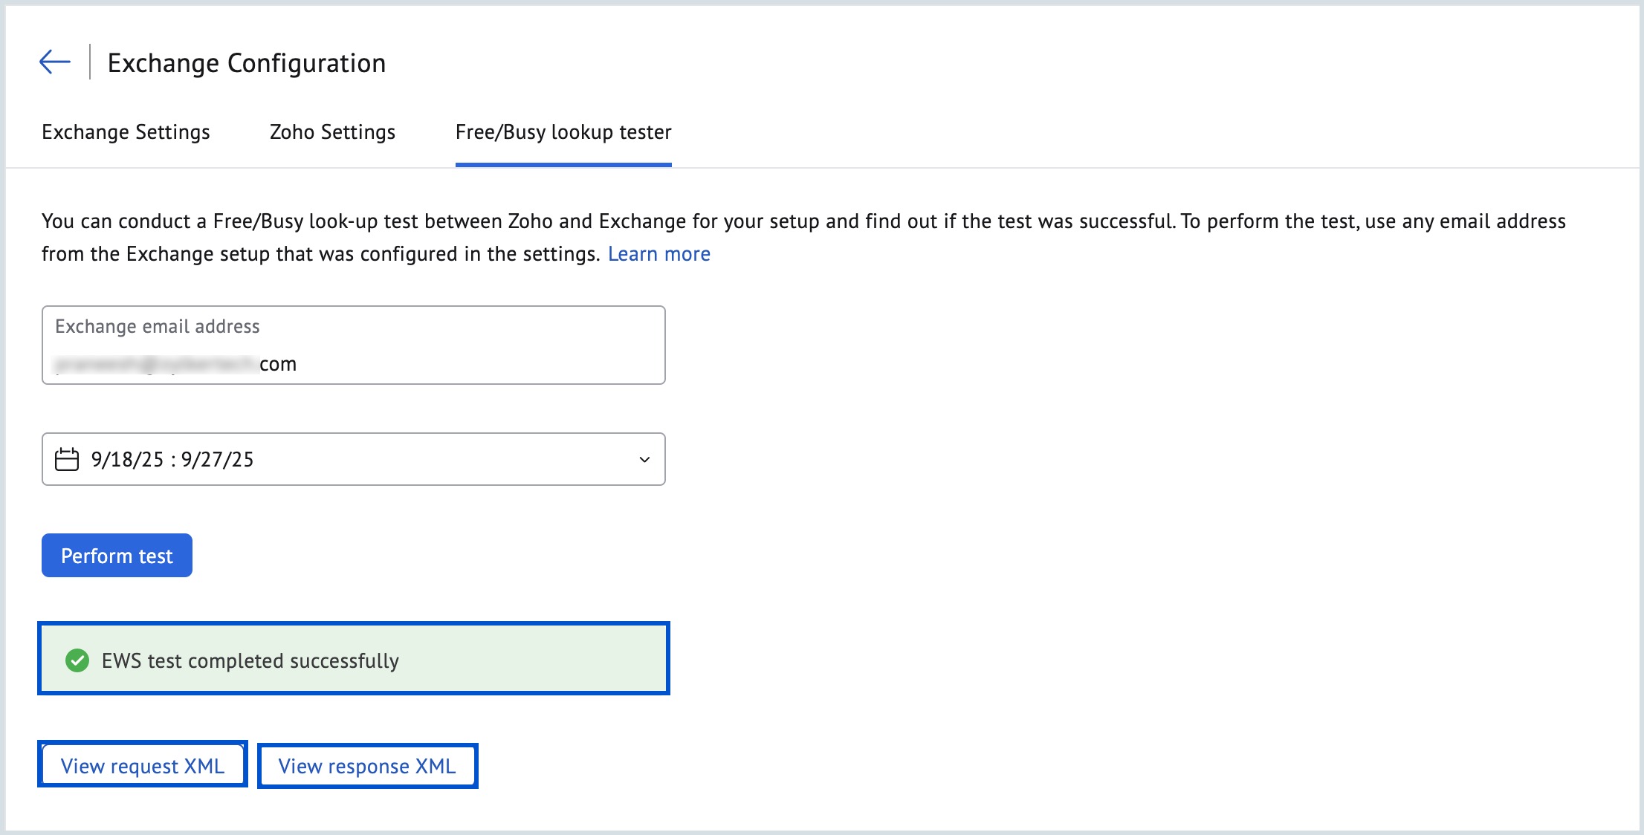Screen dimensions: 1644x835
Task: Expand the date range dropdown chevron
Action: point(644,460)
